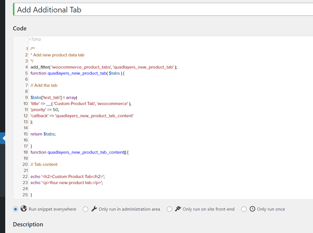
Task: Click the clock icon beside 'Only run once'
Action: [x=252, y=209]
